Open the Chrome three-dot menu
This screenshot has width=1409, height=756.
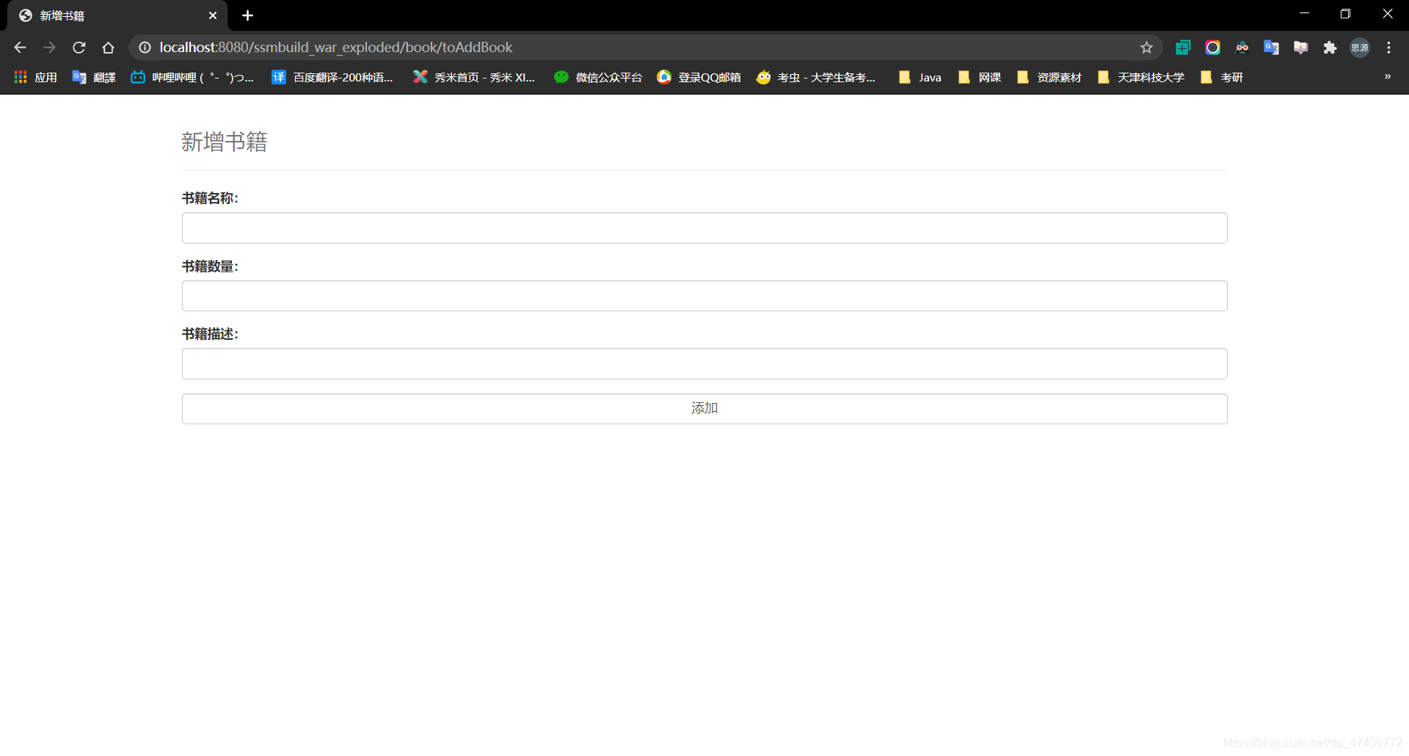(1388, 48)
